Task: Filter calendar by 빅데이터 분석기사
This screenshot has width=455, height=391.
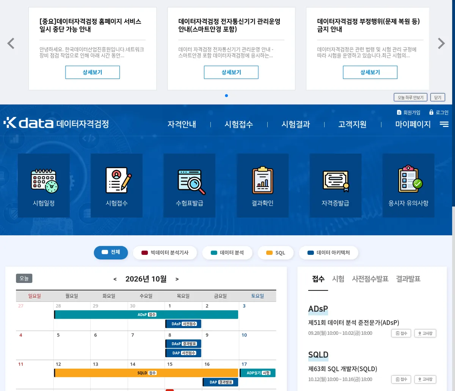Action: point(165,253)
